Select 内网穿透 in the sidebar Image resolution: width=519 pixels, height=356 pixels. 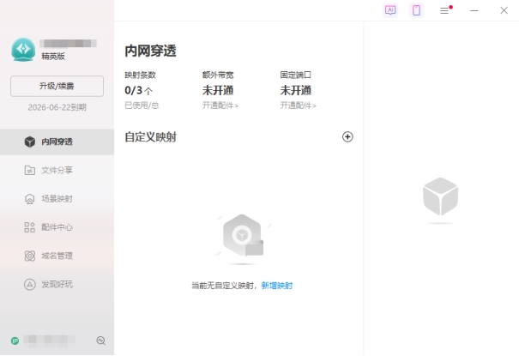click(x=57, y=142)
